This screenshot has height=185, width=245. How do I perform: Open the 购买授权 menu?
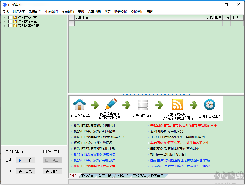(121, 12)
